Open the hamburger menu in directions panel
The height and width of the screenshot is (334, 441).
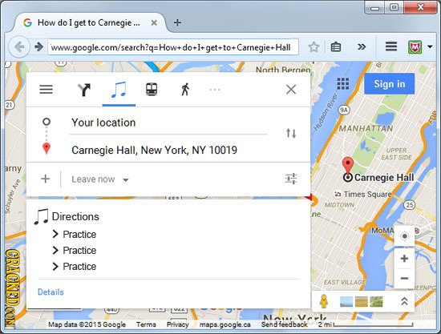[x=47, y=90]
